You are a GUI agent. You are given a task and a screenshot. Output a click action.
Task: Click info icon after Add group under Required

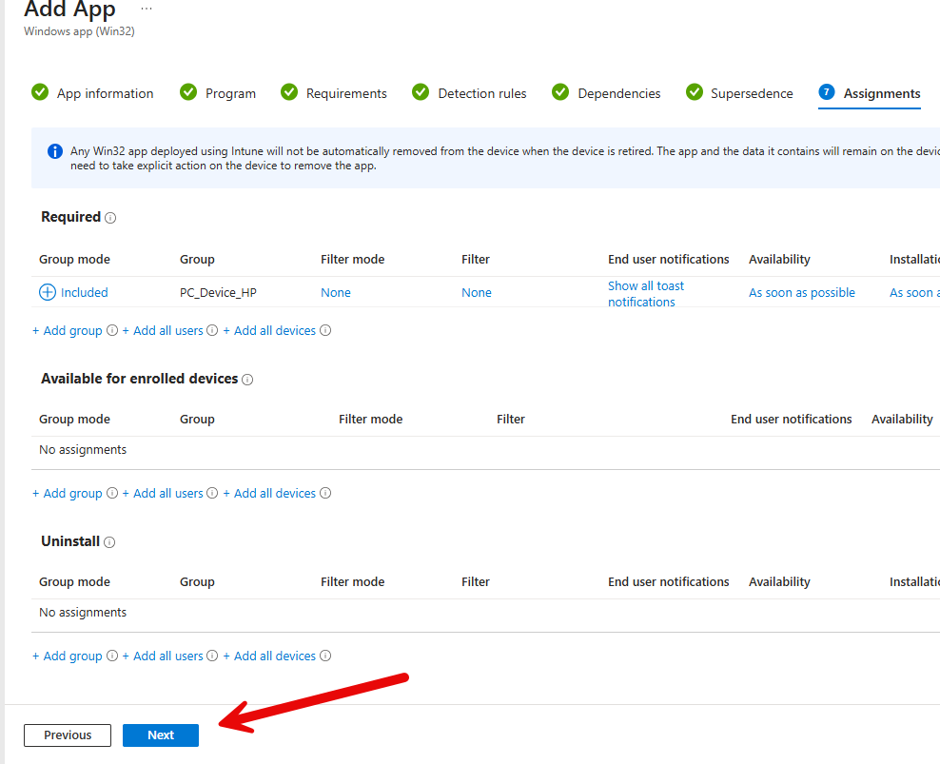112,331
